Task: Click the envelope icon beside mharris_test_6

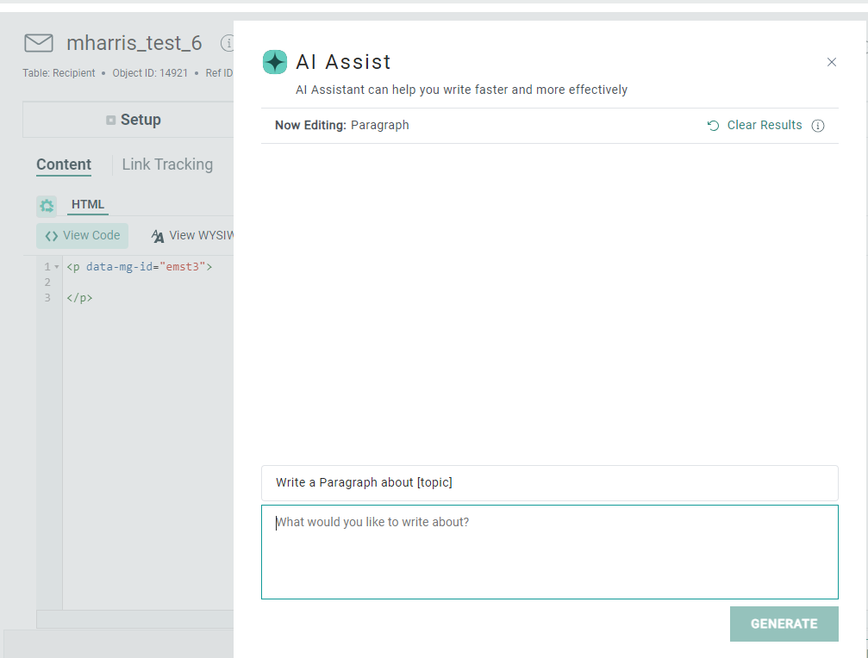Action: pos(38,43)
